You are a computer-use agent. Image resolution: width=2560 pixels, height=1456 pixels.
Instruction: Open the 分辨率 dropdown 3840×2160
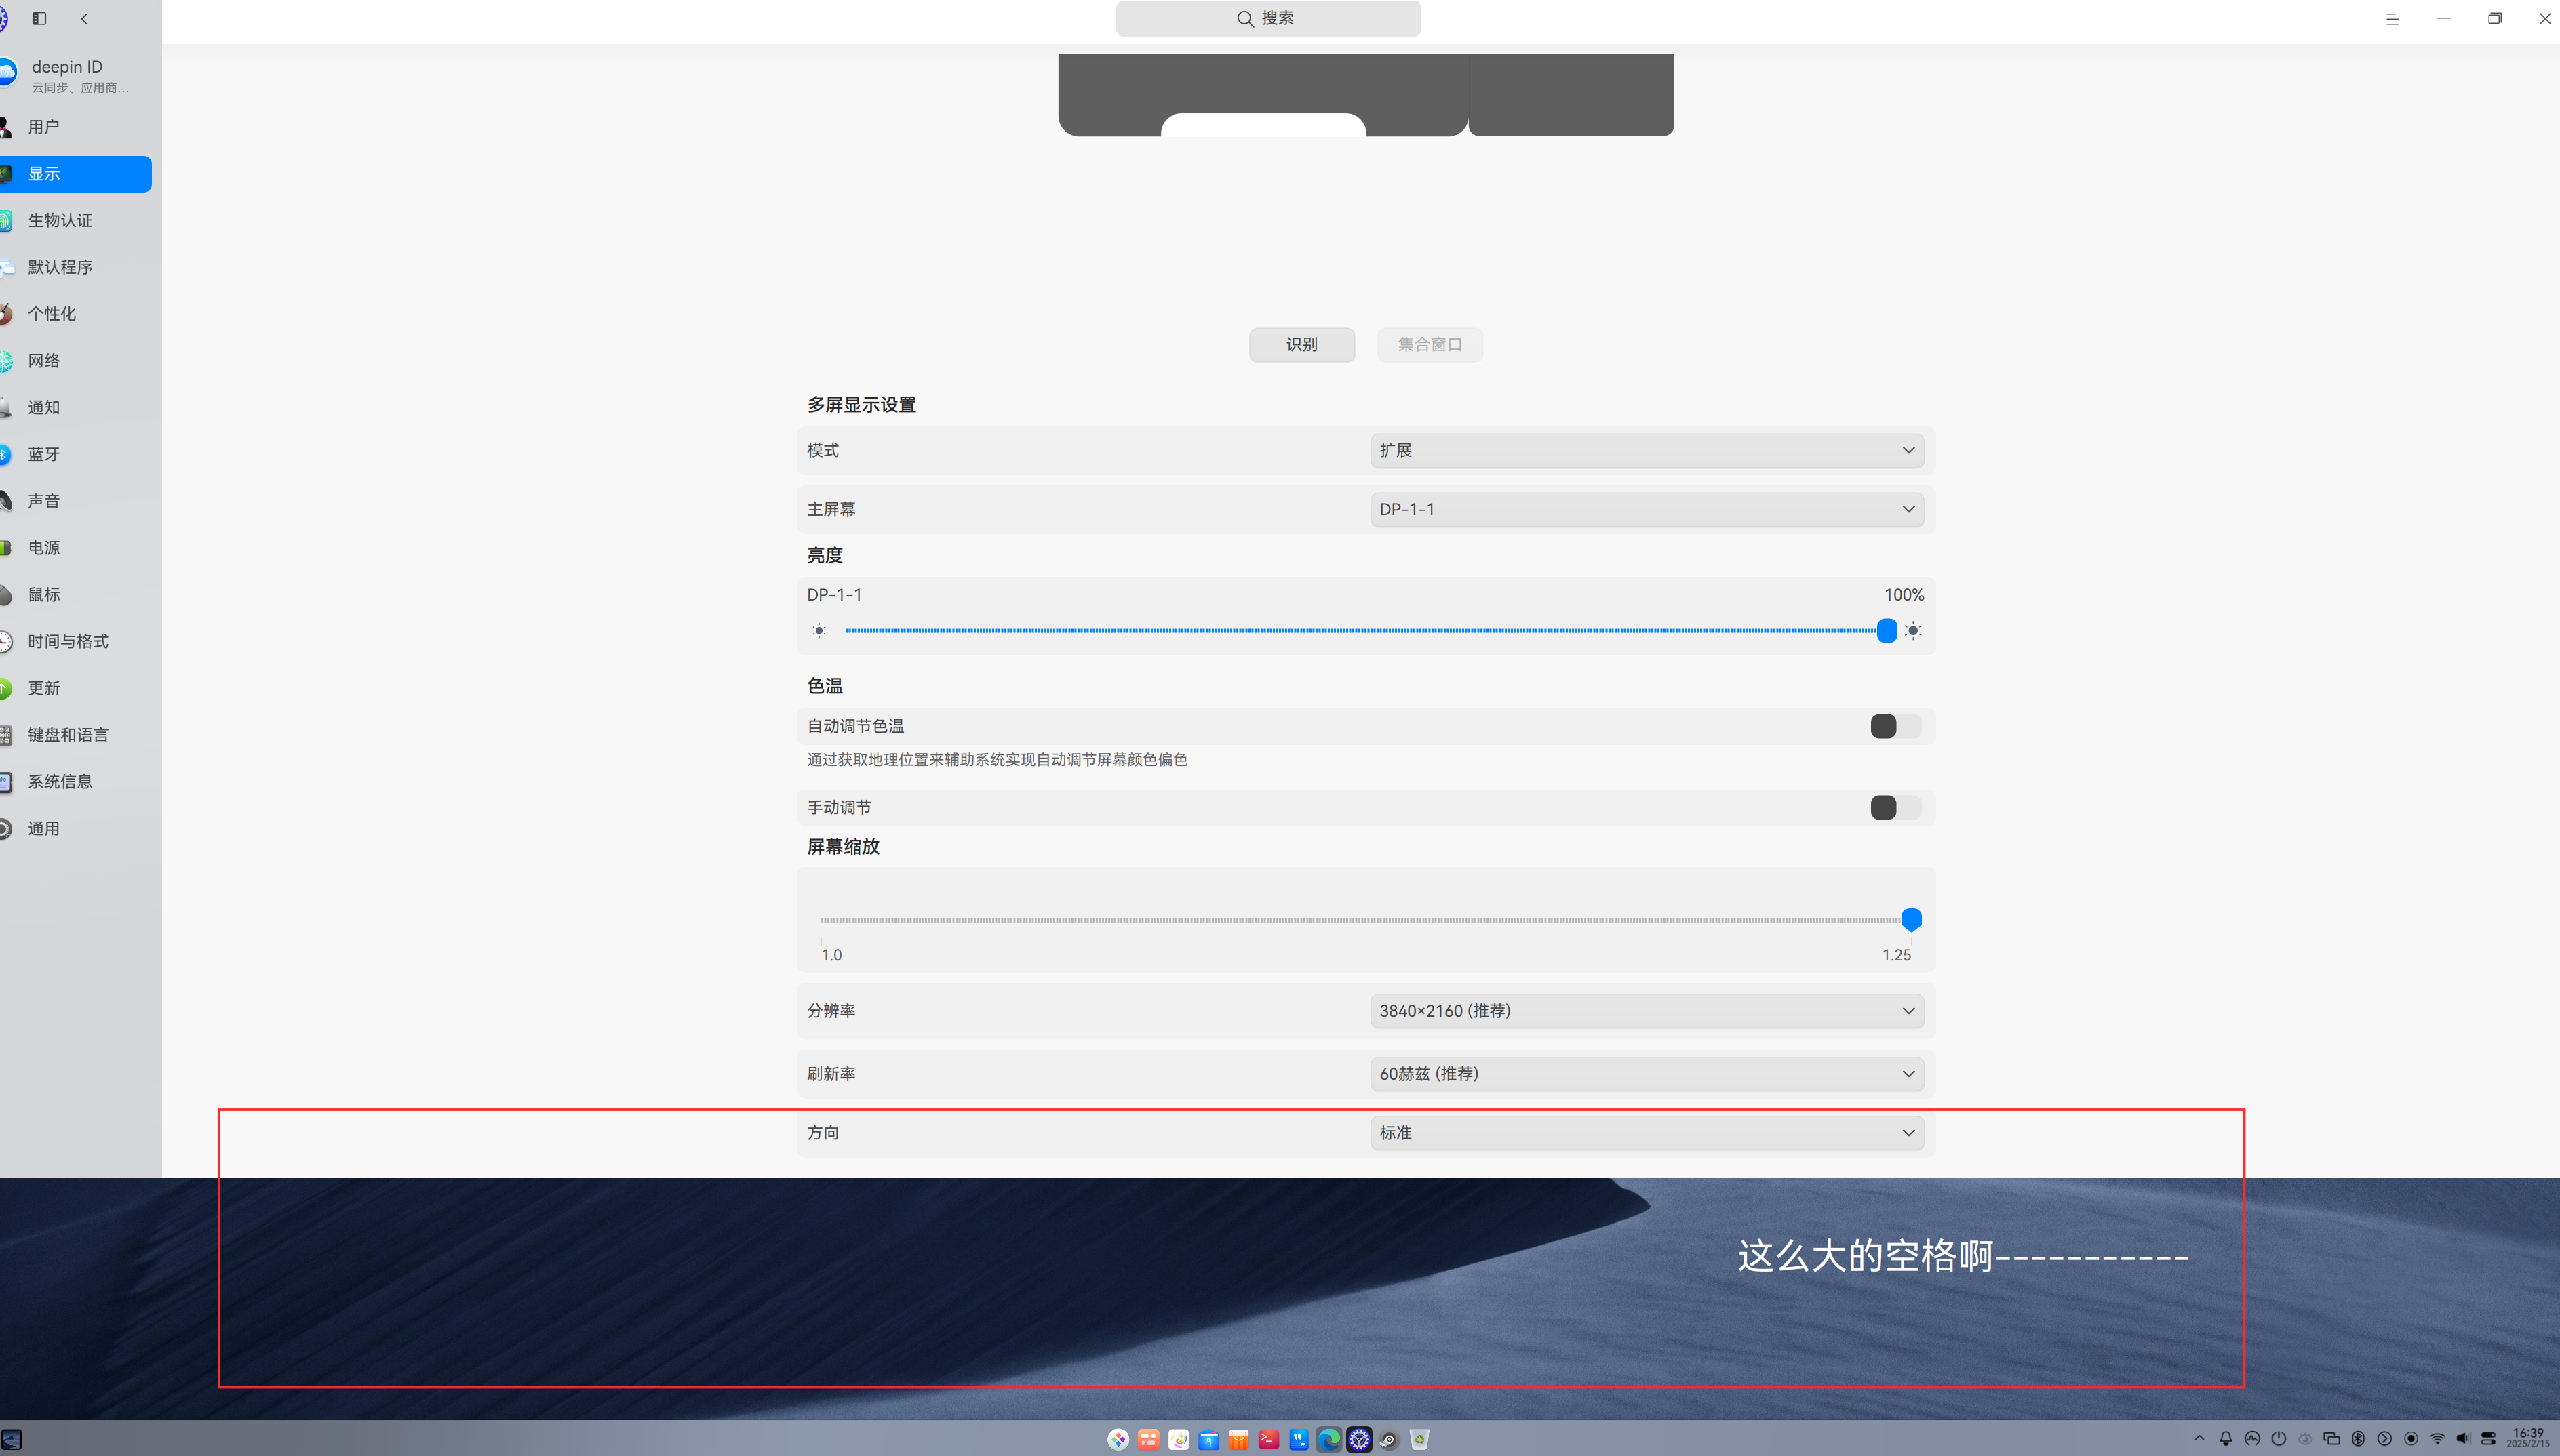click(1647, 1011)
